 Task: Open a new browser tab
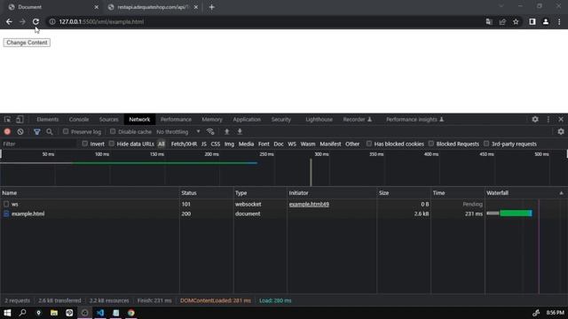tap(212, 7)
